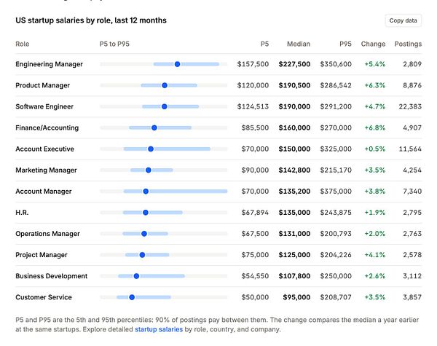
Task: Click the Role column header
Action: click(x=23, y=44)
